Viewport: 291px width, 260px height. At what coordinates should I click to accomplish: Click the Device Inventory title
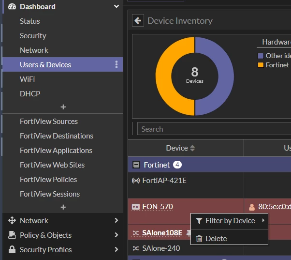tap(180, 21)
